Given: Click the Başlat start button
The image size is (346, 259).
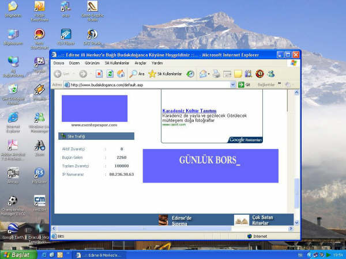Looking at the screenshot, I should point(17,254).
